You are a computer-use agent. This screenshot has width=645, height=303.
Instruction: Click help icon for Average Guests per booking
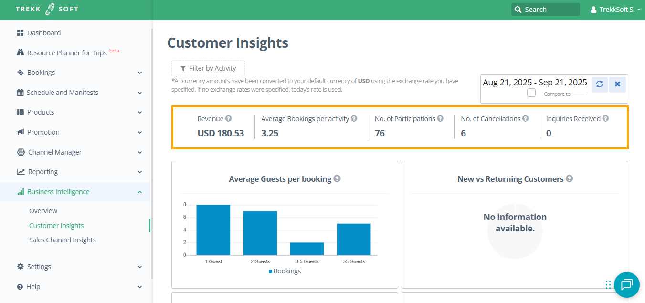click(337, 179)
